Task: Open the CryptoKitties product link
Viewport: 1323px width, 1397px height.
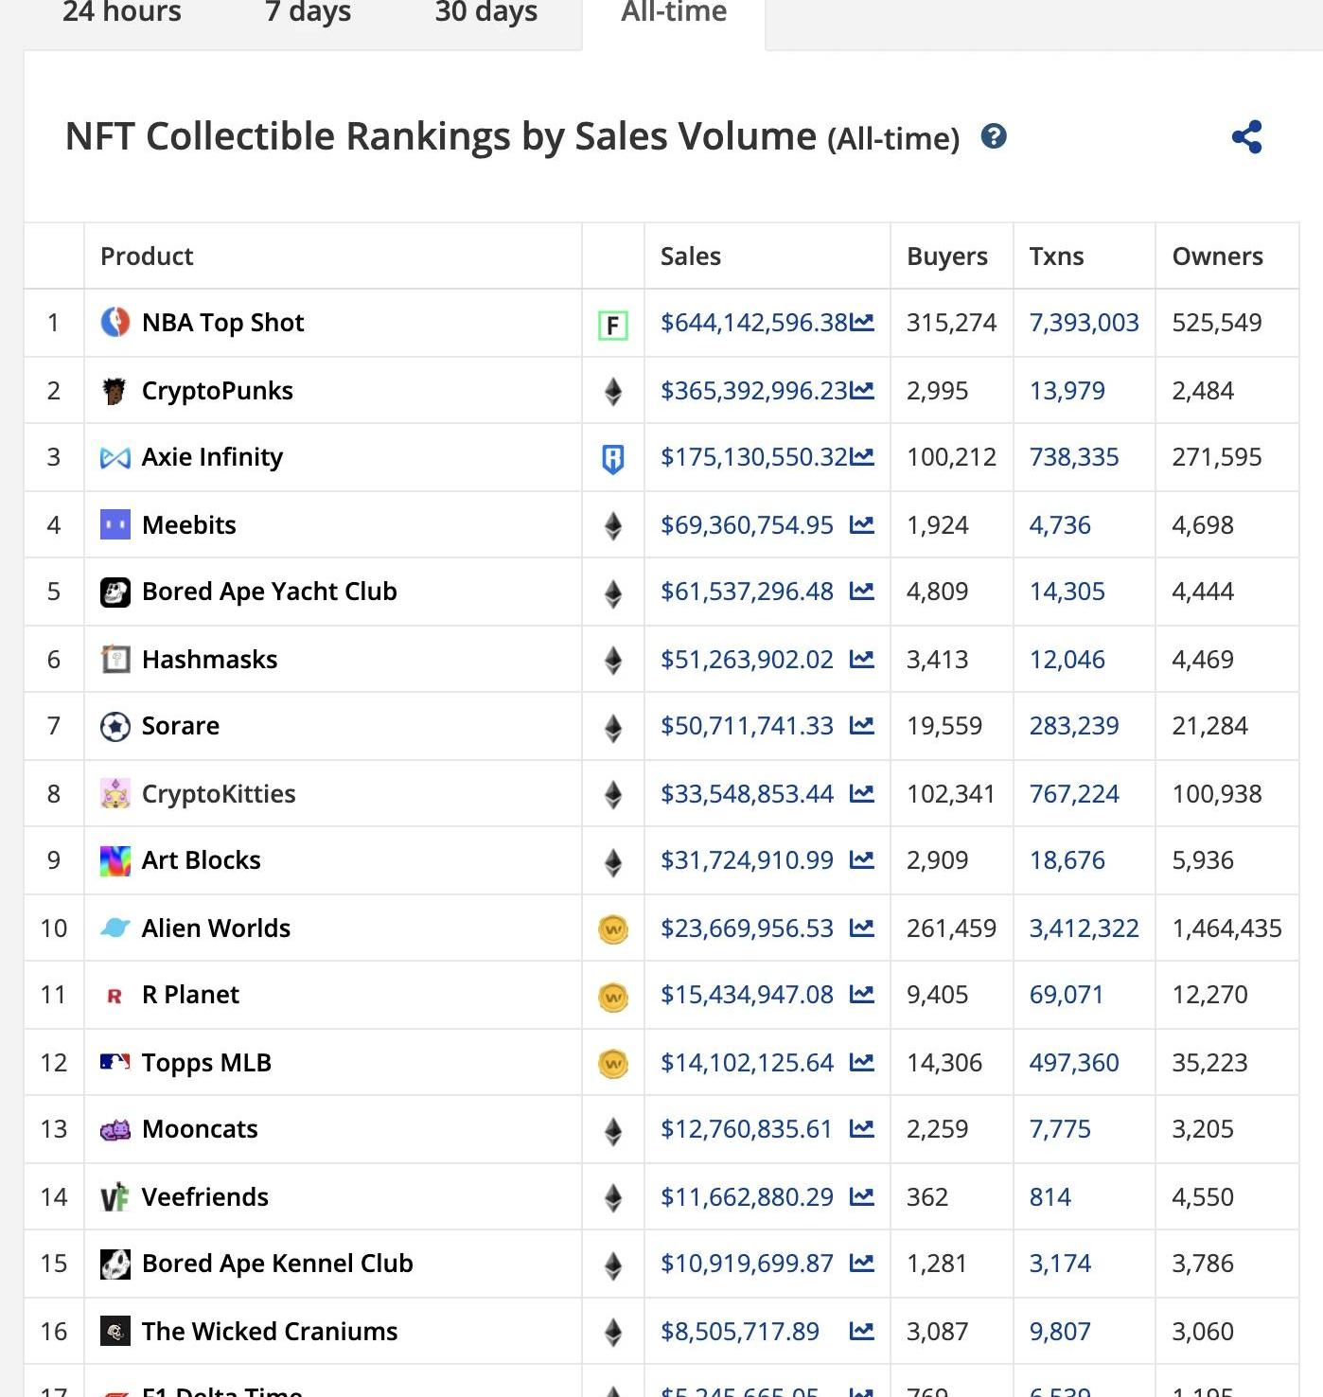Action: [219, 794]
